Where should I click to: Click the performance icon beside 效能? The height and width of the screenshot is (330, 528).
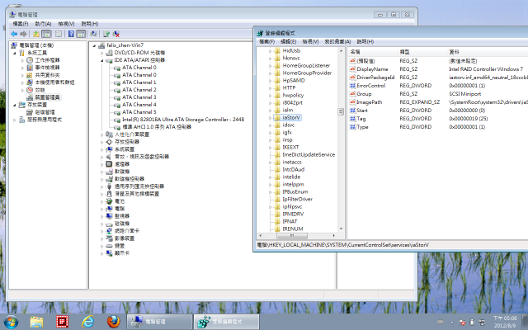pyautogui.click(x=30, y=90)
